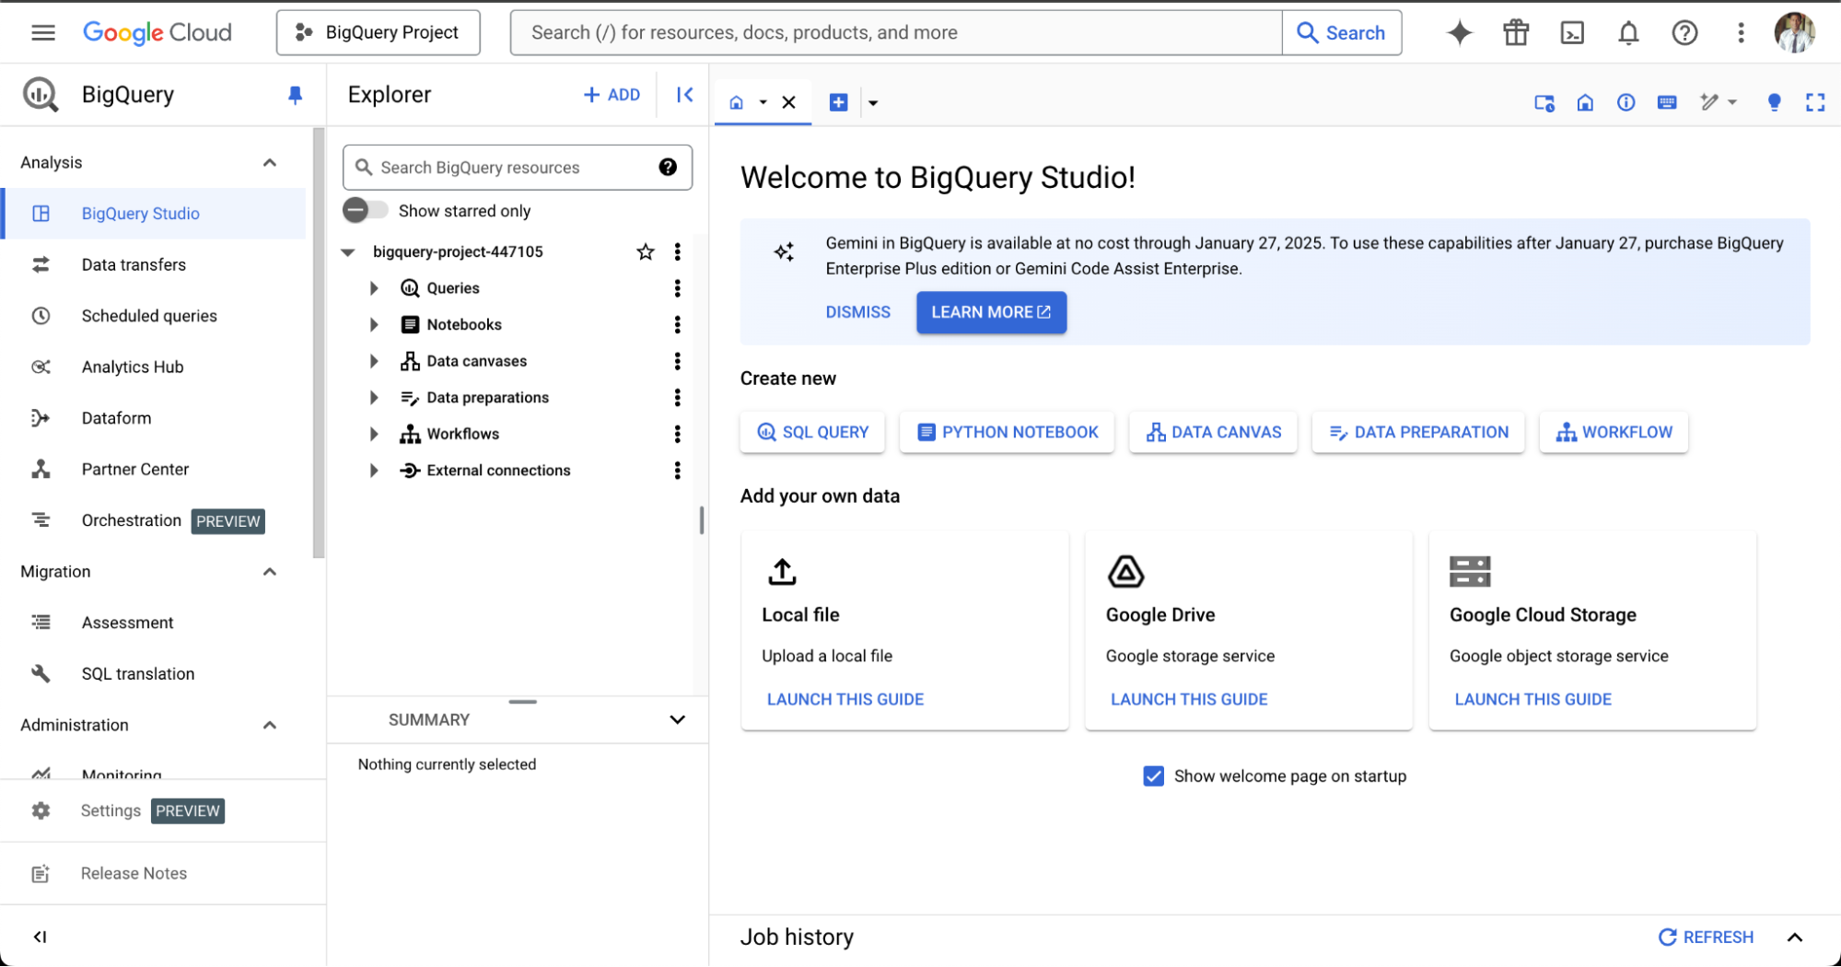Open more actions for Data canvases row

(678, 361)
